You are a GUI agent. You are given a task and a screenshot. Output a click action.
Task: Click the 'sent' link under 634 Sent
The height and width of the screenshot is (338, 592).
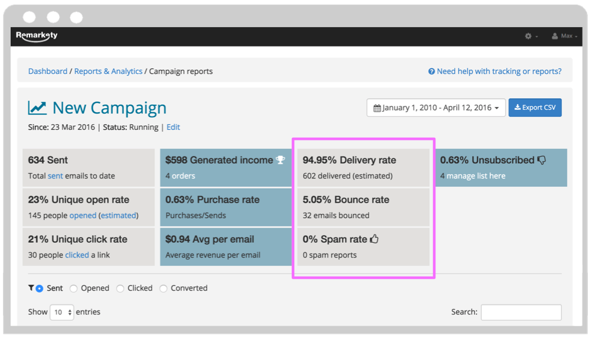[55, 175]
